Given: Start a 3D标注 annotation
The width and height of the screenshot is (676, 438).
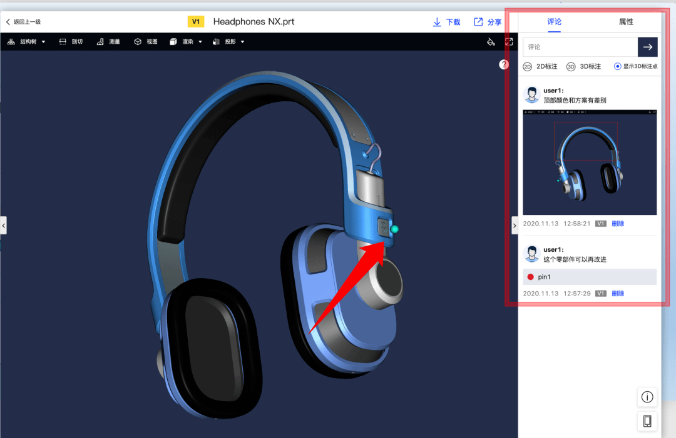Looking at the screenshot, I should tap(584, 66).
